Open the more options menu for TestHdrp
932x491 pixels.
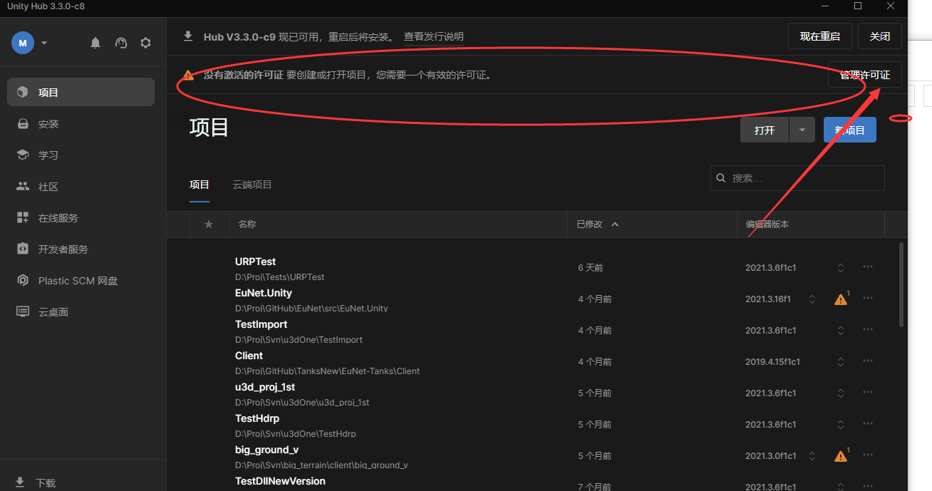868,424
